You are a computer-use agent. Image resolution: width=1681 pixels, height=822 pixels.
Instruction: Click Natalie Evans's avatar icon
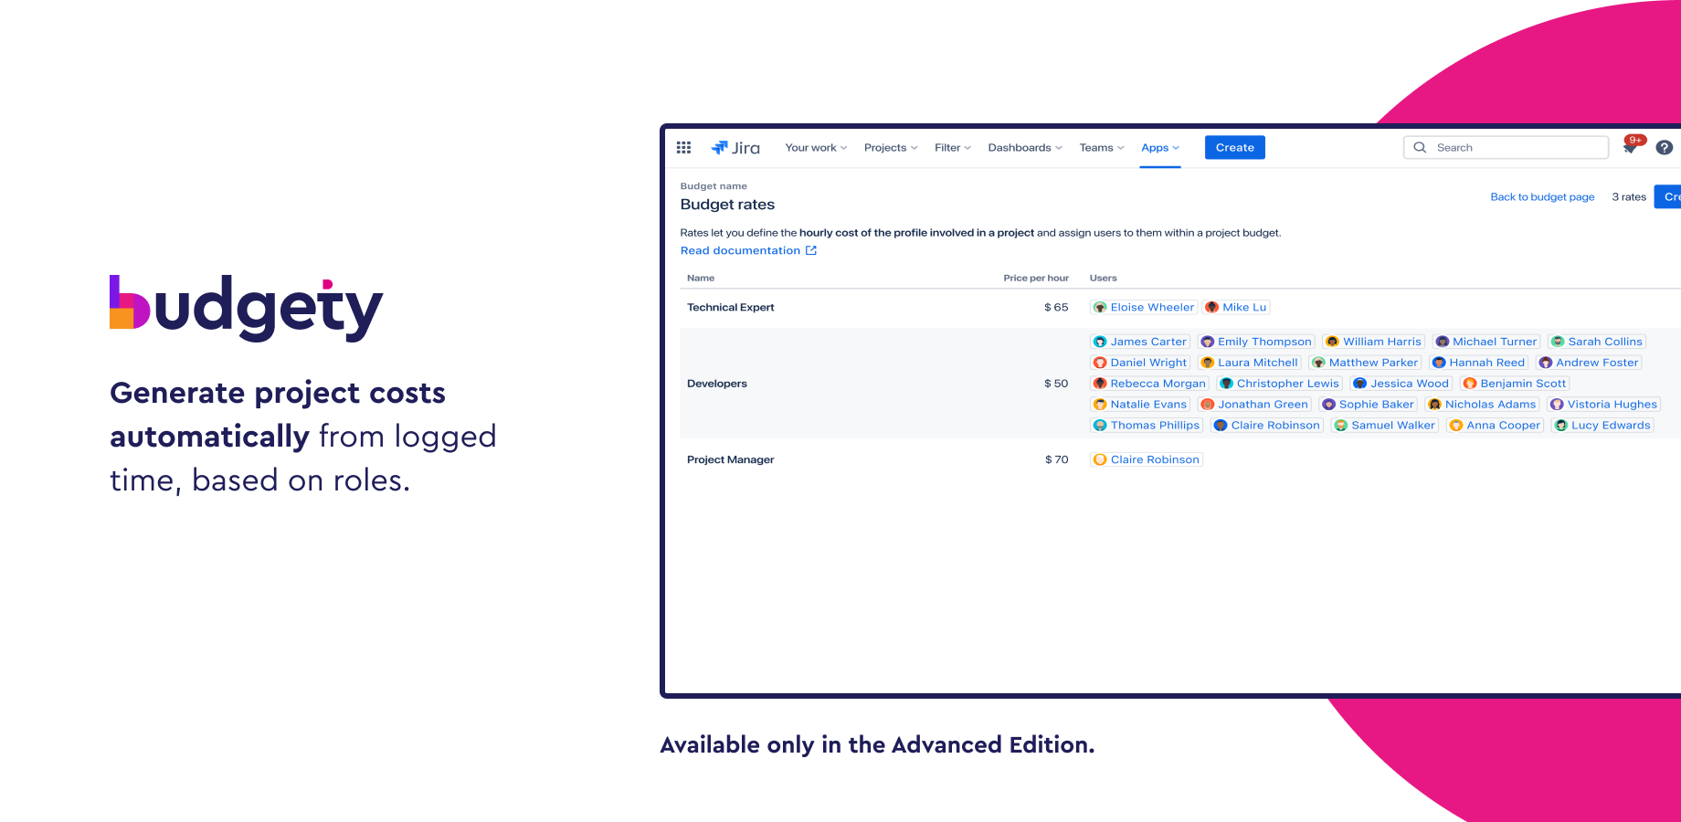1100,405
